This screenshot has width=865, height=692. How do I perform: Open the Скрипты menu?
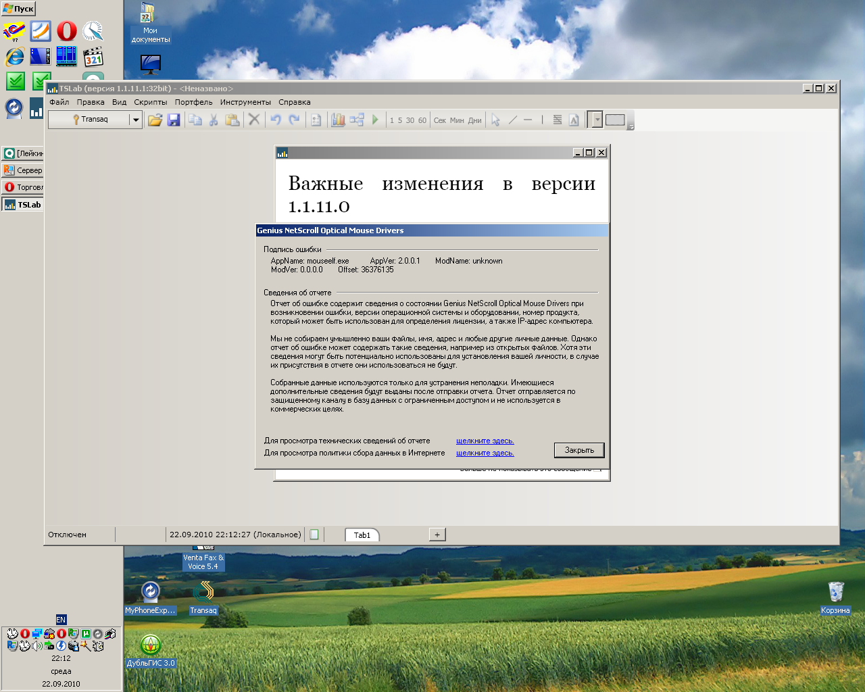click(x=150, y=103)
